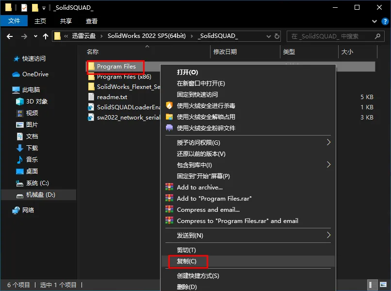Screen dimensions: 391x291
Task: Choose 固定到"开始"屏幕(P)
Action: (x=248, y=176)
